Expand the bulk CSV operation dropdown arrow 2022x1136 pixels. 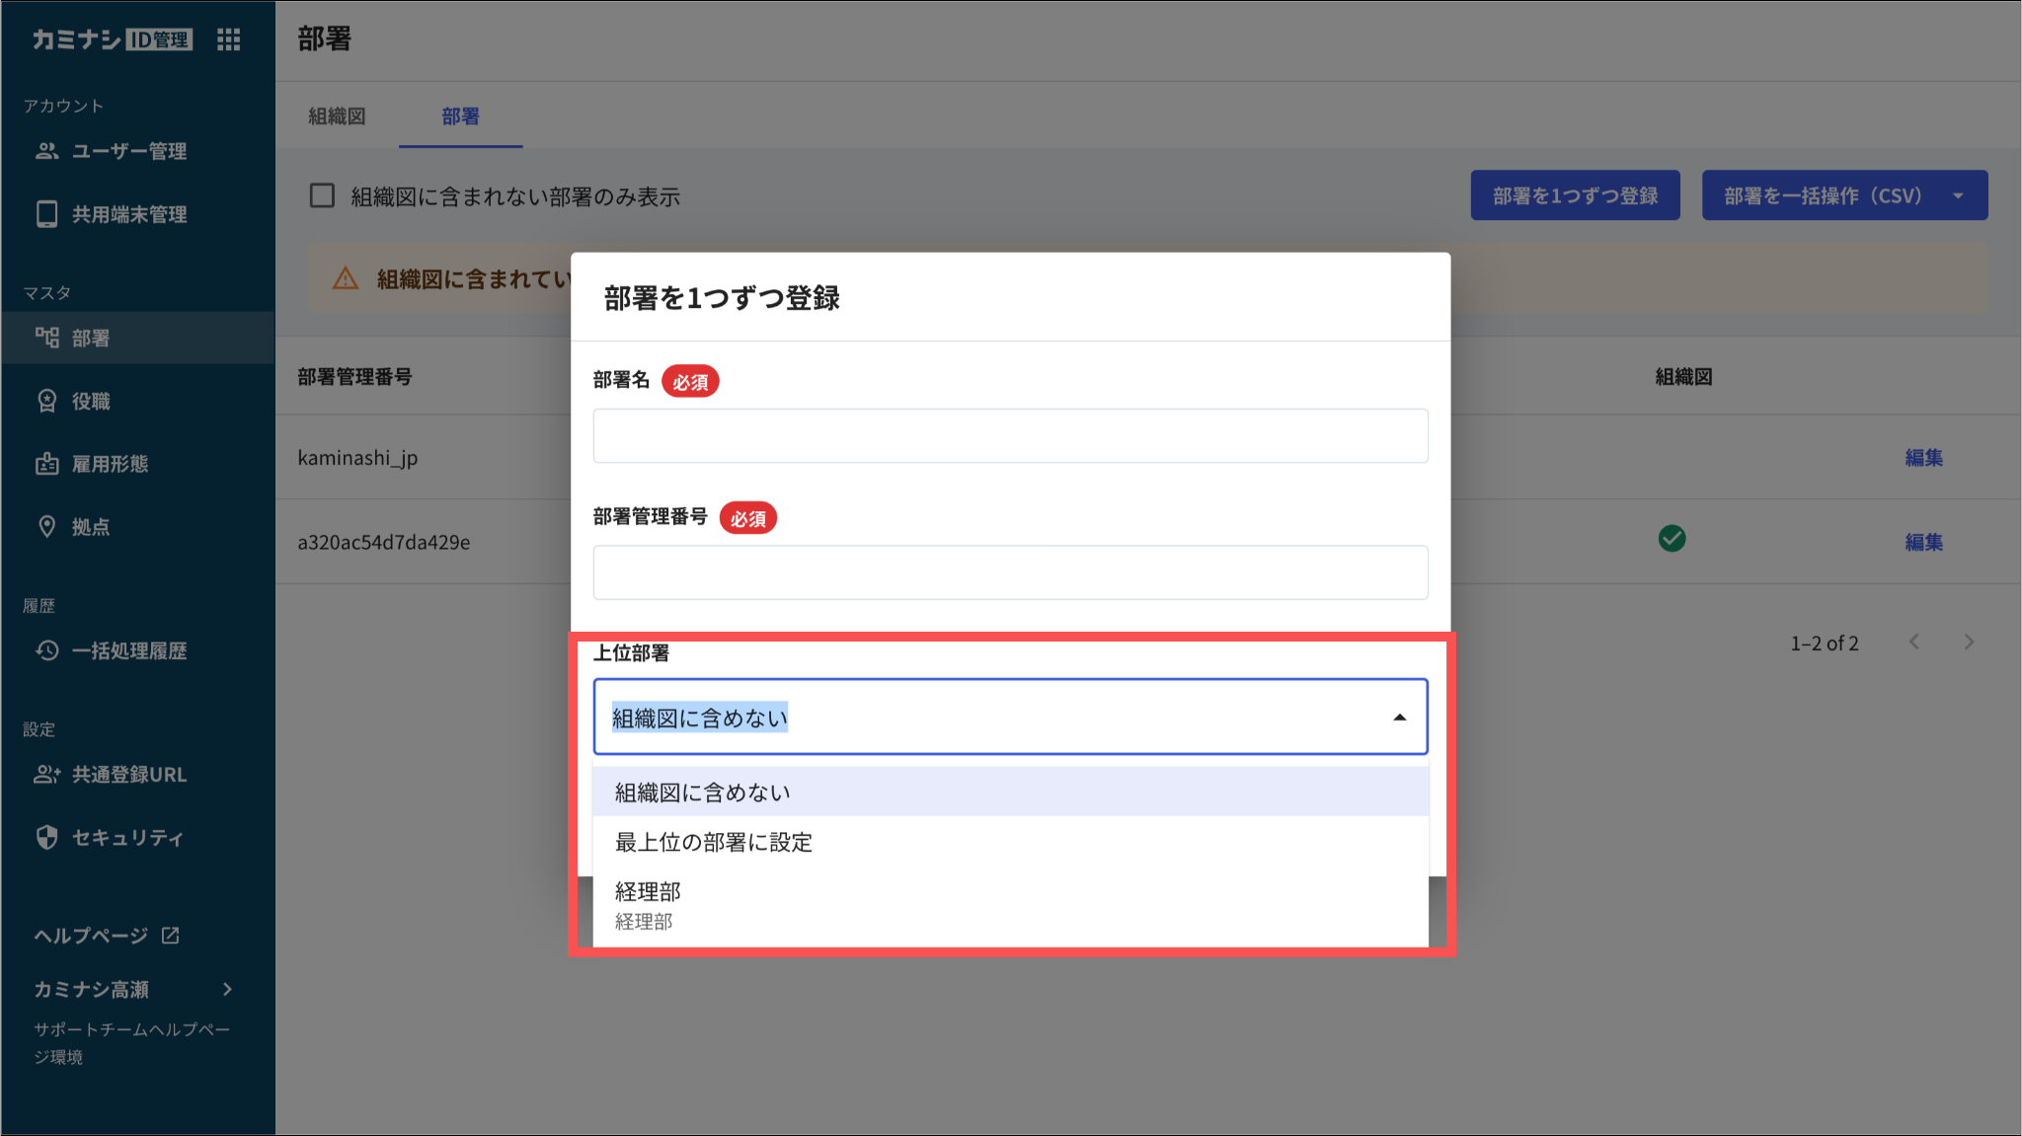1958,195
